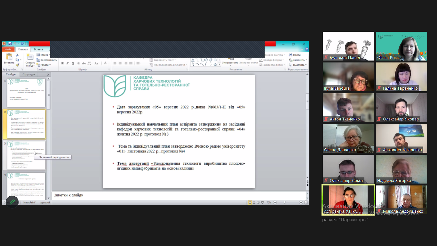Click the Найти binoculars button
437x246 pixels.
pyautogui.click(x=295, y=55)
